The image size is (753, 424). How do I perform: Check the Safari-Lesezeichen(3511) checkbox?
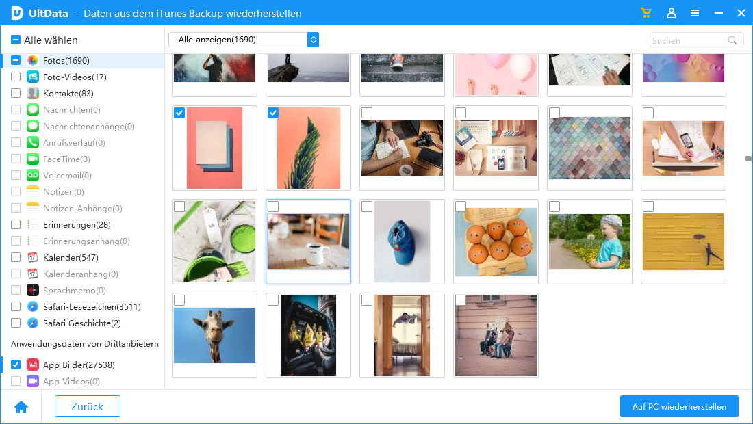16,306
